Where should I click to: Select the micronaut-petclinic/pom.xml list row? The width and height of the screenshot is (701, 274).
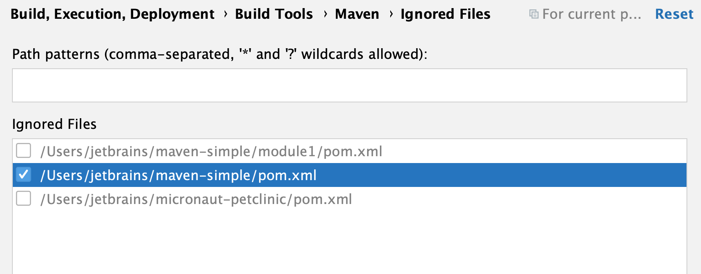tap(196, 198)
